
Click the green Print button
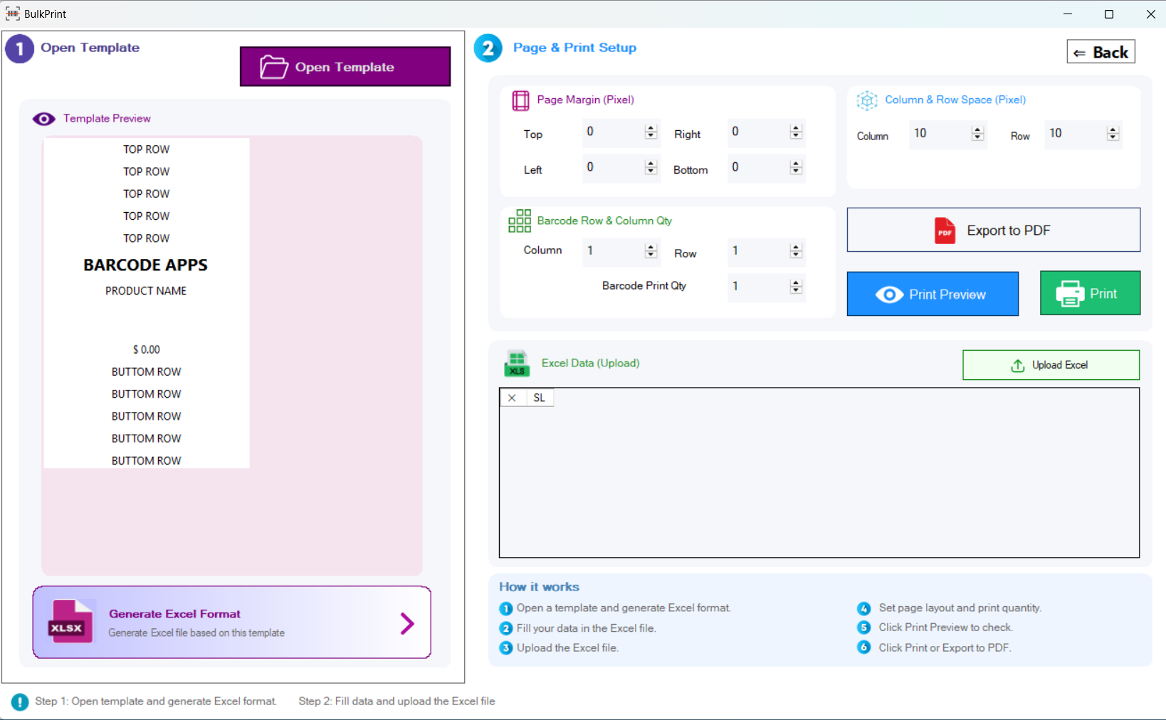pyautogui.click(x=1090, y=293)
